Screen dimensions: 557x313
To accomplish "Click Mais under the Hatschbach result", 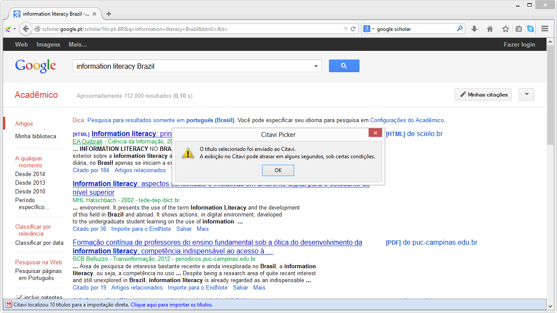I will [x=203, y=229].
